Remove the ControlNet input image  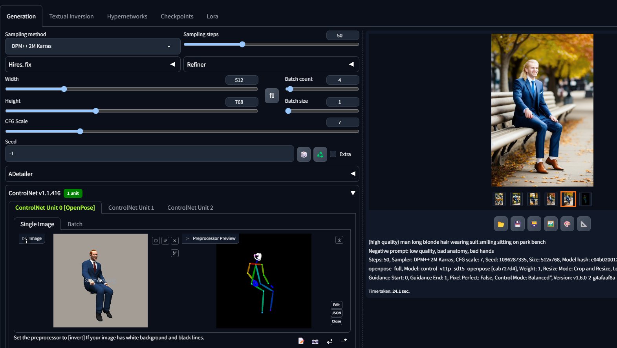point(175,241)
